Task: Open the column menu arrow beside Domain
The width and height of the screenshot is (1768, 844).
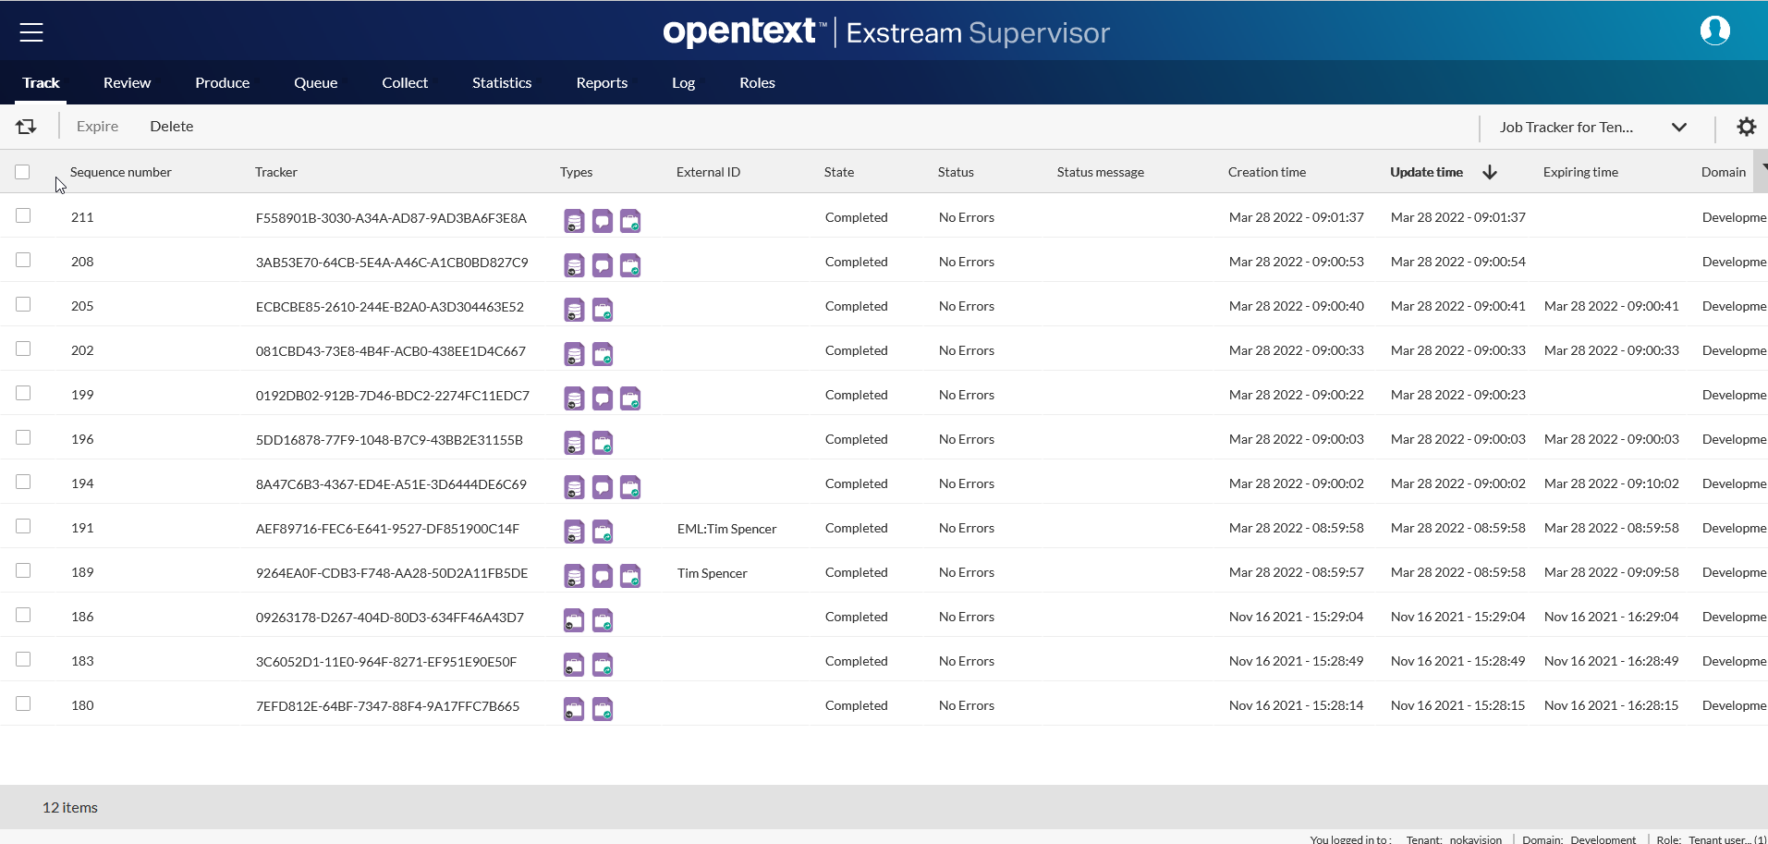Action: [1763, 167]
